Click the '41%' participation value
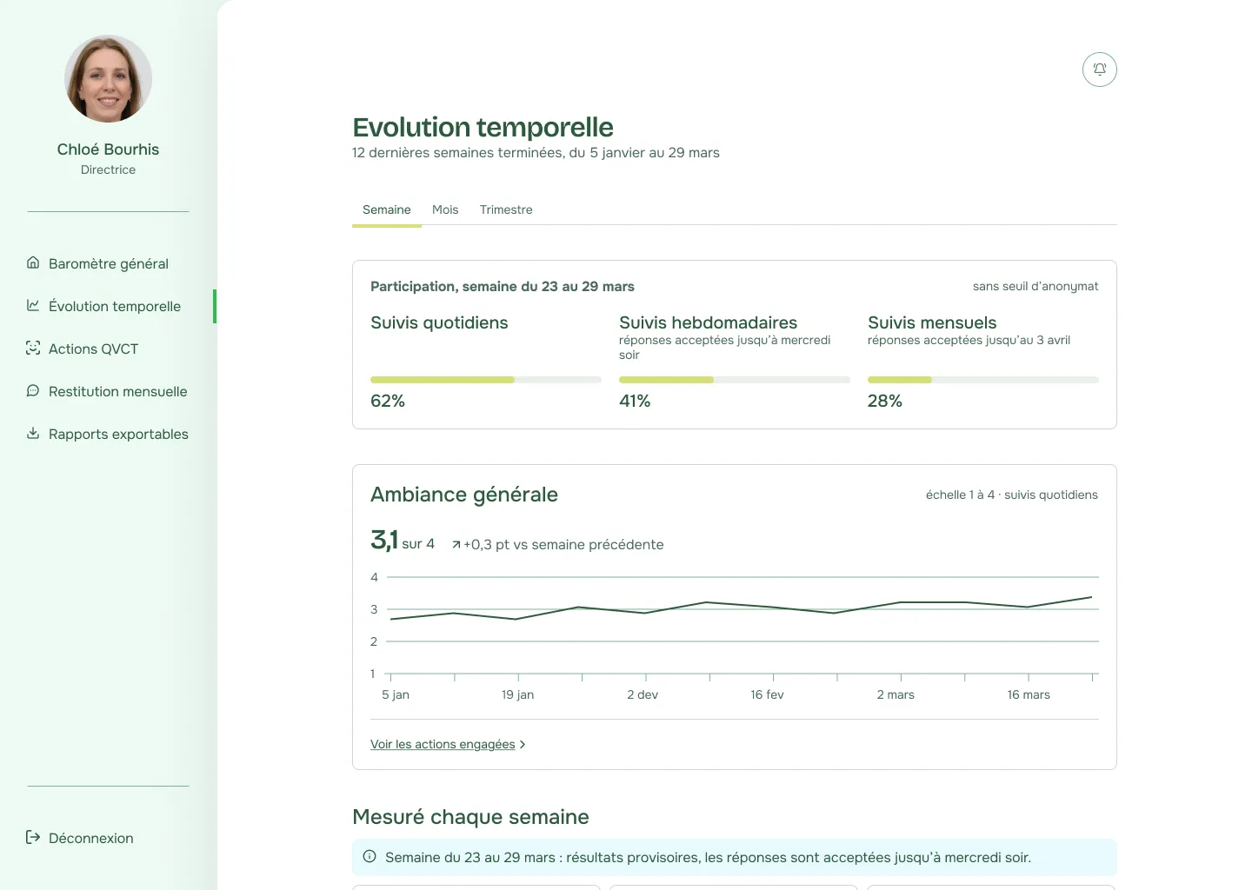Screen dimensions: 1252x890 coord(635,401)
